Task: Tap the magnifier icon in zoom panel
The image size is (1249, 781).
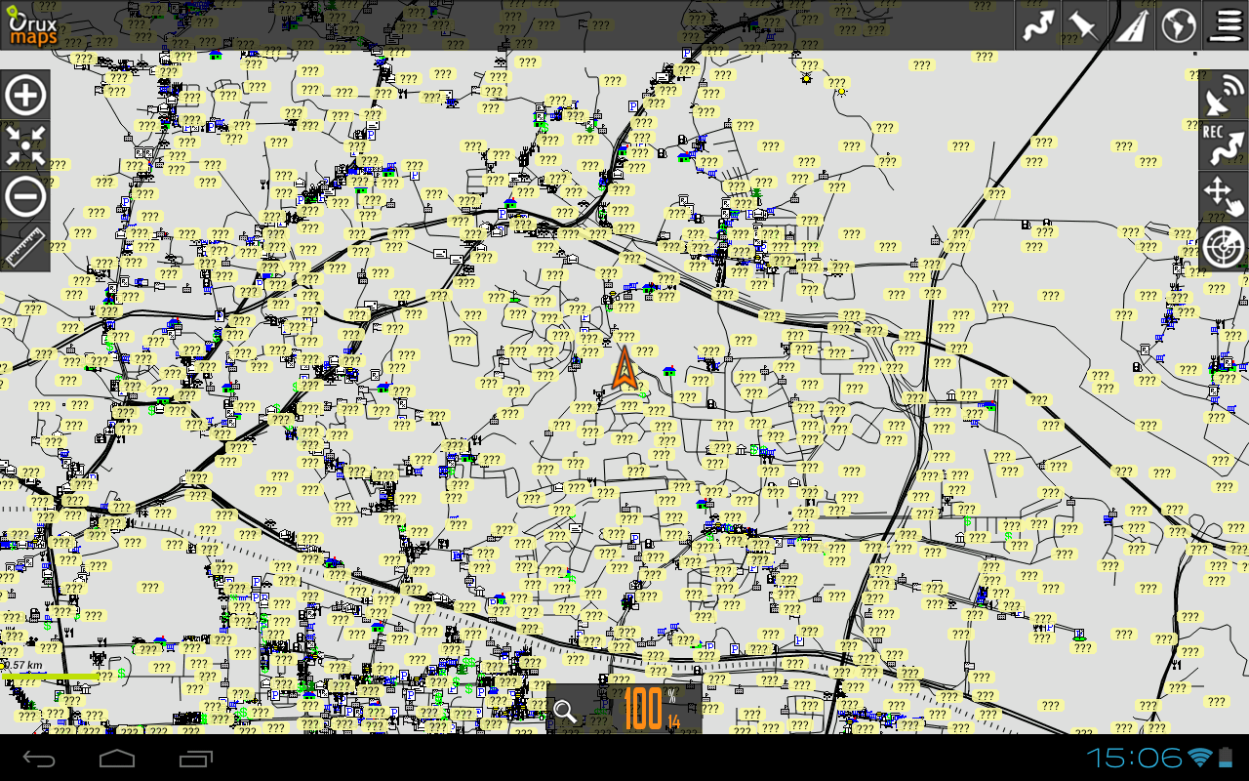Action: (x=565, y=711)
